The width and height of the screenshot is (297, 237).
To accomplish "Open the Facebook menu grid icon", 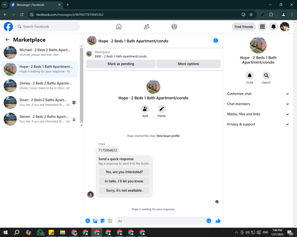I will [x=263, y=27].
